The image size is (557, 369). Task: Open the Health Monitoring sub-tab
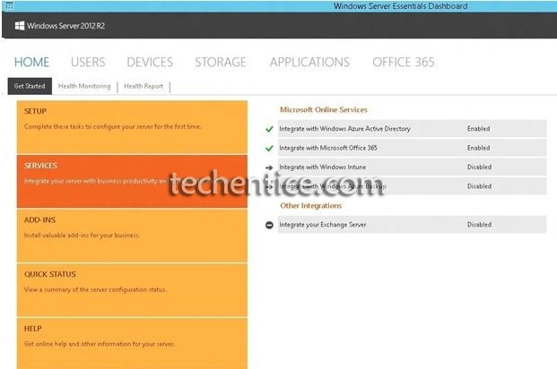pos(84,86)
